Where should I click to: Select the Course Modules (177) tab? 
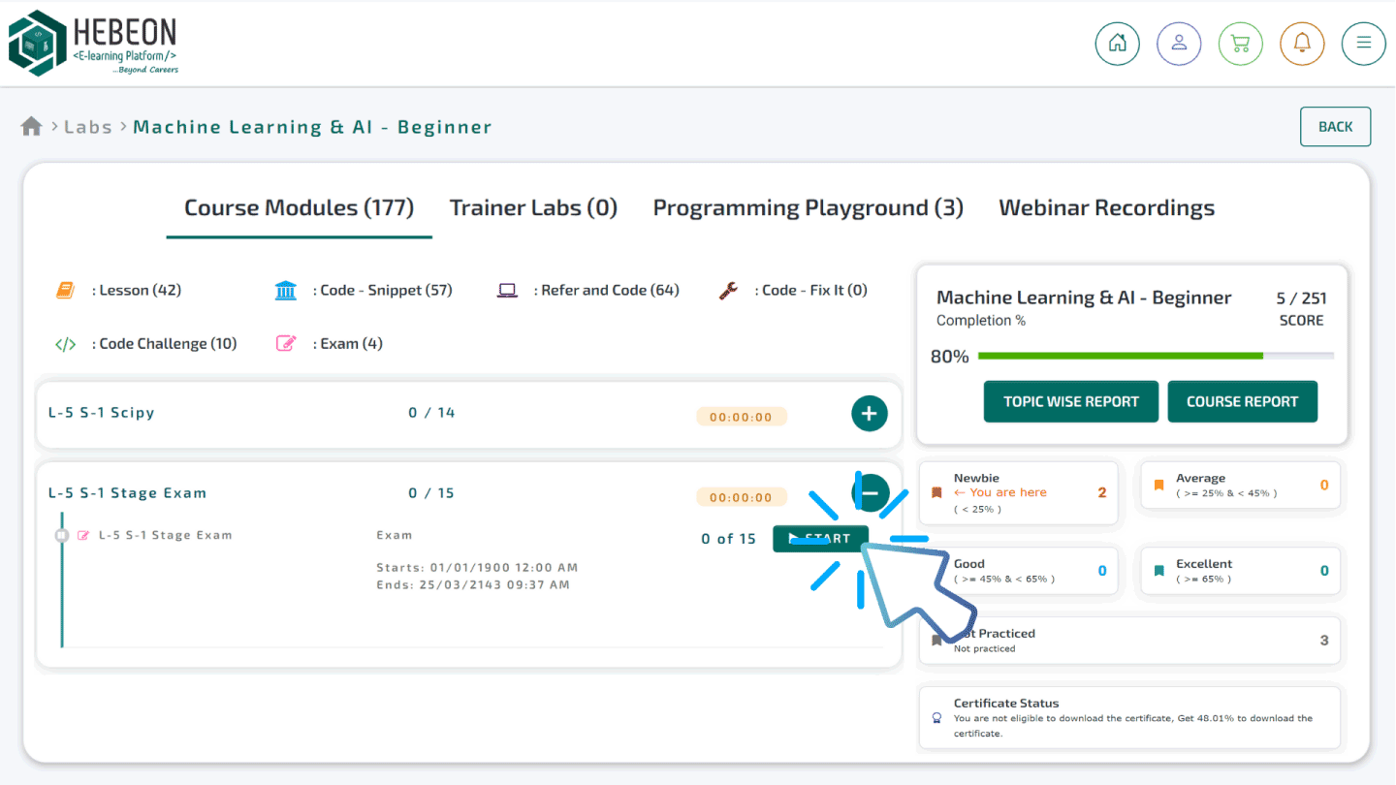tap(299, 208)
